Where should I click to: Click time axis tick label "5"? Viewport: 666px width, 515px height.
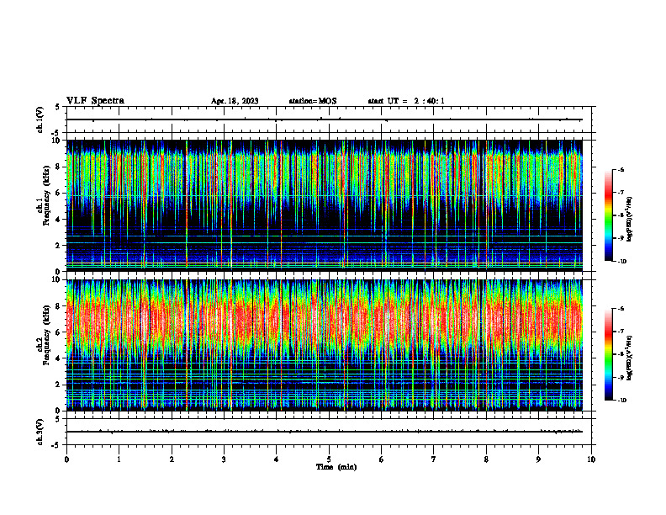pyautogui.click(x=329, y=459)
